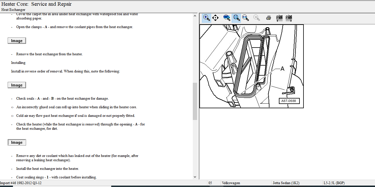This screenshot has width=375, height=187.
Task: Print the diagram using printer icon
Action: [x=268, y=18]
